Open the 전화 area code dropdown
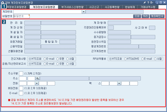167x112 pixels. (37, 83)
